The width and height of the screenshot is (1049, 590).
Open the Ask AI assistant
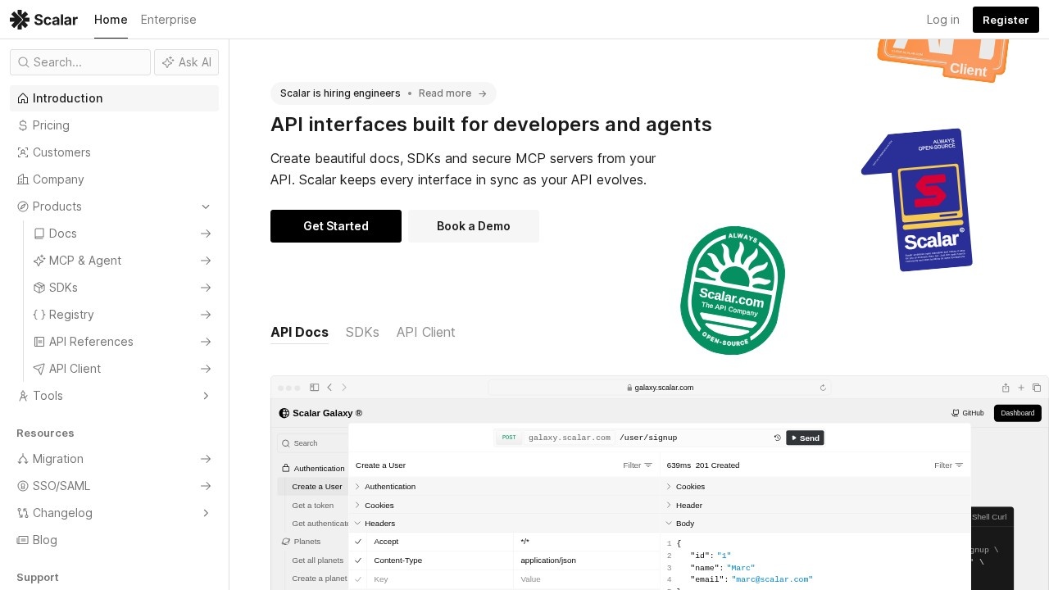pos(186,62)
